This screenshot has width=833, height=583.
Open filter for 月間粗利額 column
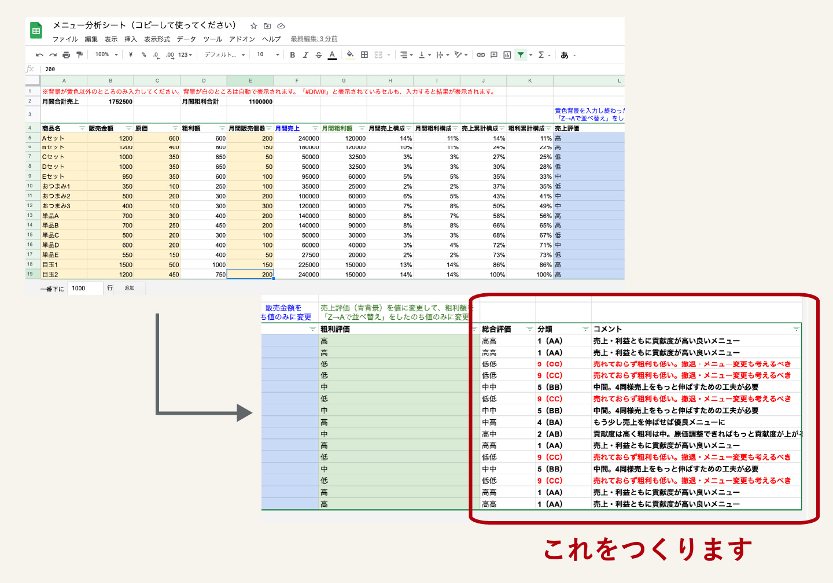coord(362,128)
